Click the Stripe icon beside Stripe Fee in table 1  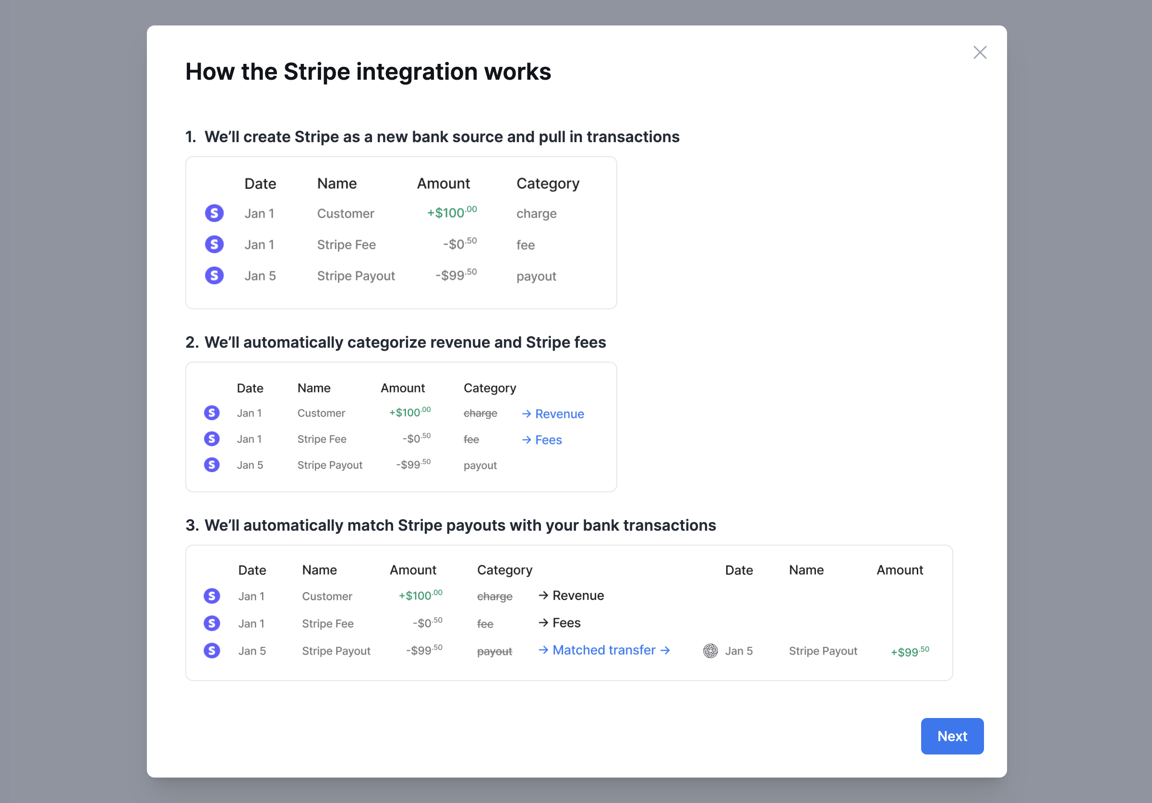[x=214, y=244]
